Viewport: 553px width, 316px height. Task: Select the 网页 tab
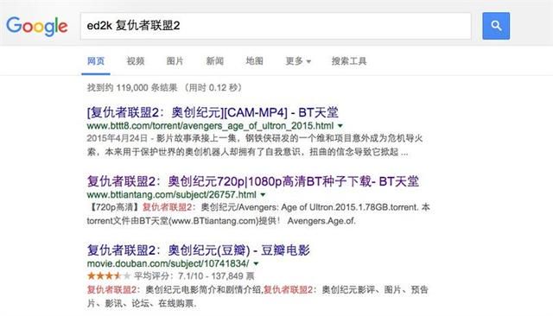pos(96,61)
